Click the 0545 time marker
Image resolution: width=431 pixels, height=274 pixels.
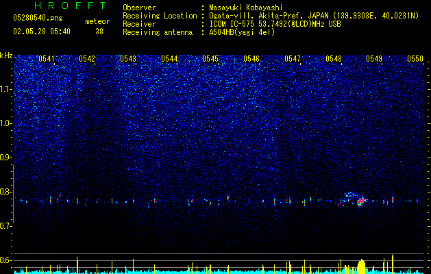tap(210, 59)
